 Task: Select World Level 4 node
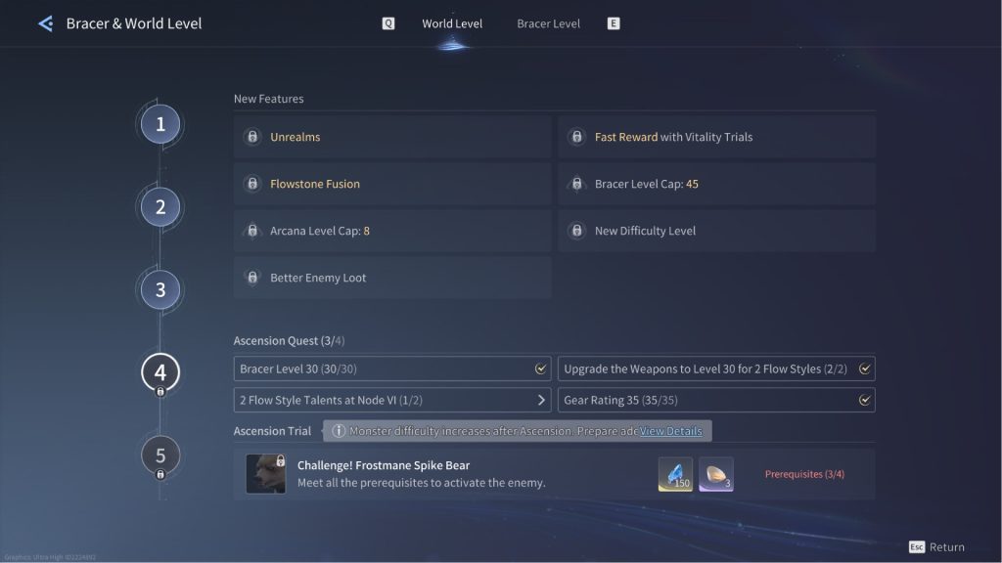pos(160,372)
